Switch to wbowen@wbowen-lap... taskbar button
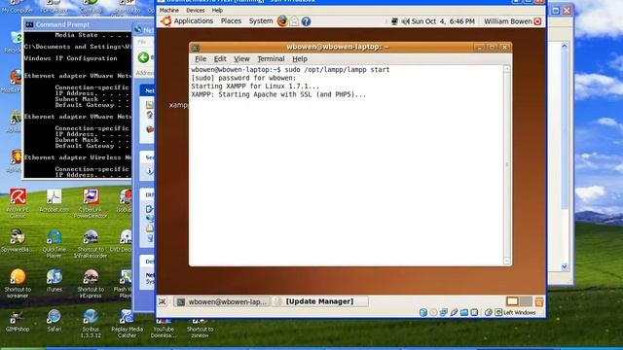This screenshot has width=623, height=350. pyautogui.click(x=222, y=301)
